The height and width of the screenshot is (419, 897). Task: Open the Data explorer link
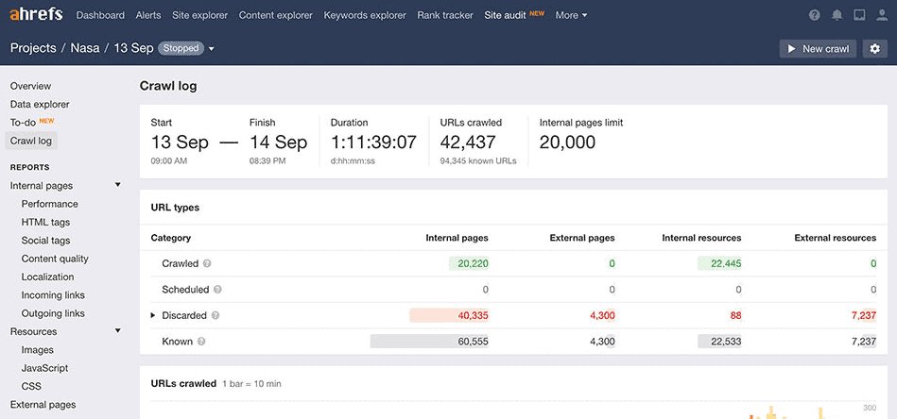tap(40, 105)
